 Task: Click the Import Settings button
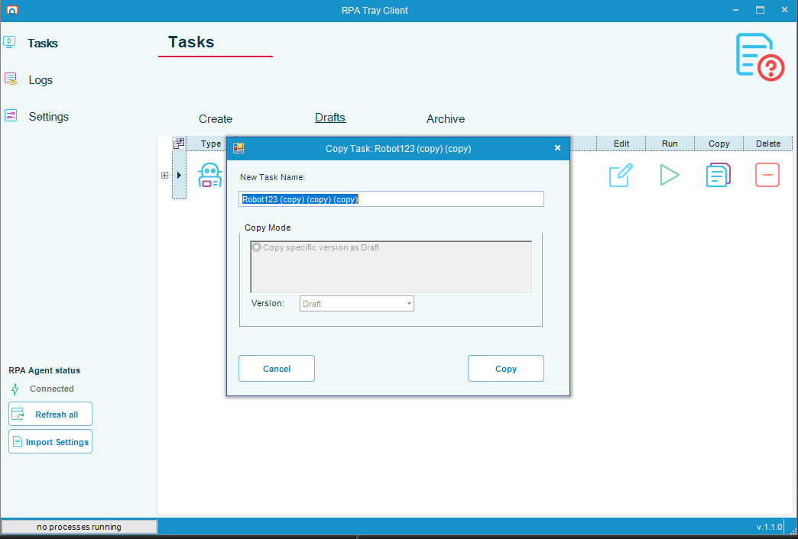pyautogui.click(x=50, y=441)
